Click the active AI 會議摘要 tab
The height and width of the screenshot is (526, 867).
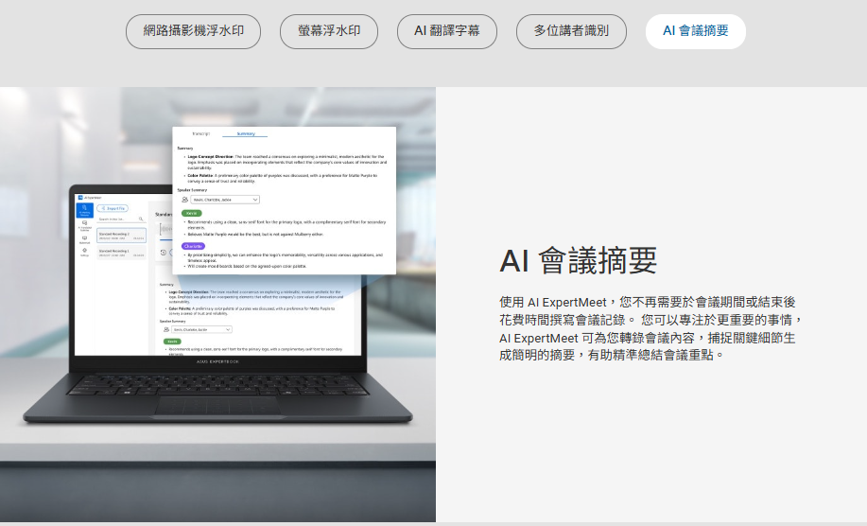tap(695, 31)
